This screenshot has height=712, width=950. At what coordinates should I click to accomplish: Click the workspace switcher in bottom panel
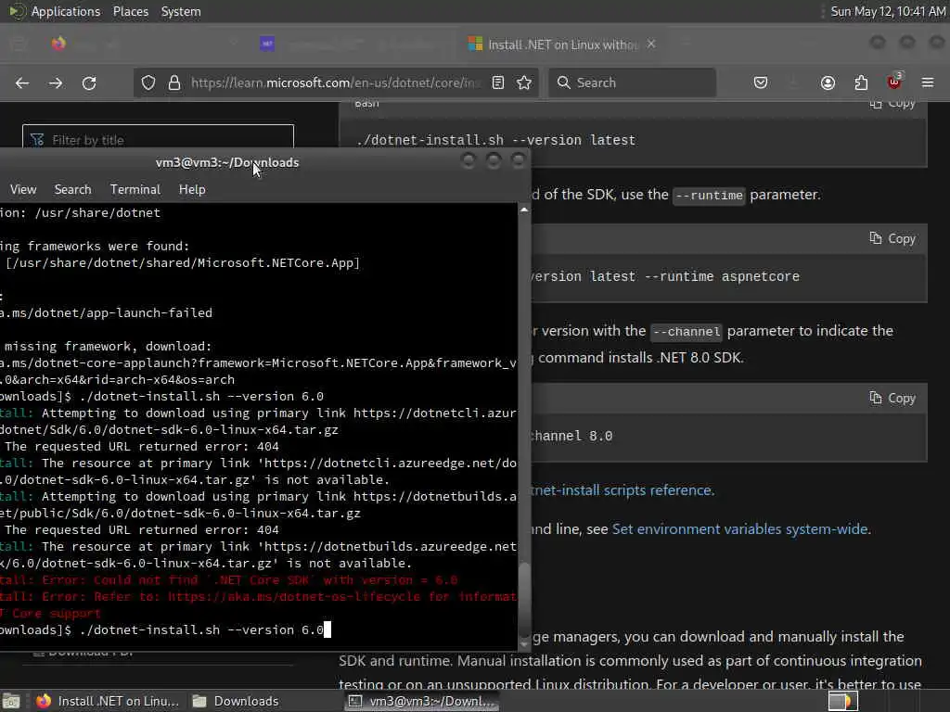[x=842, y=701]
